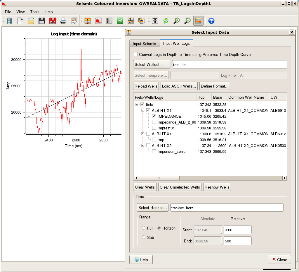Viewport: 299px width, 272px height.
Task: Enable Convert Logs in Depth to Time checkbox
Action: pyautogui.click(x=135, y=54)
